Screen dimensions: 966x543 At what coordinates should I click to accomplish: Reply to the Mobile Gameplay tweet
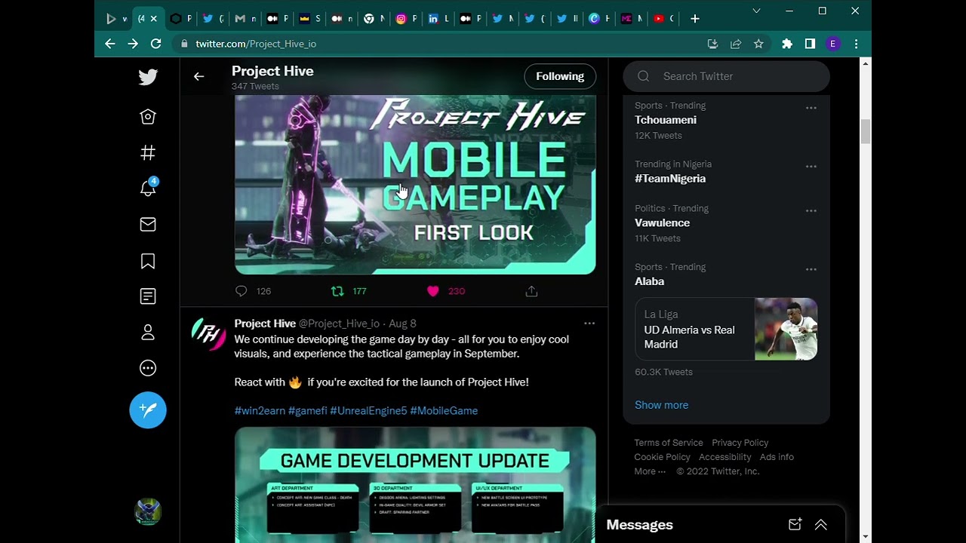coord(241,291)
